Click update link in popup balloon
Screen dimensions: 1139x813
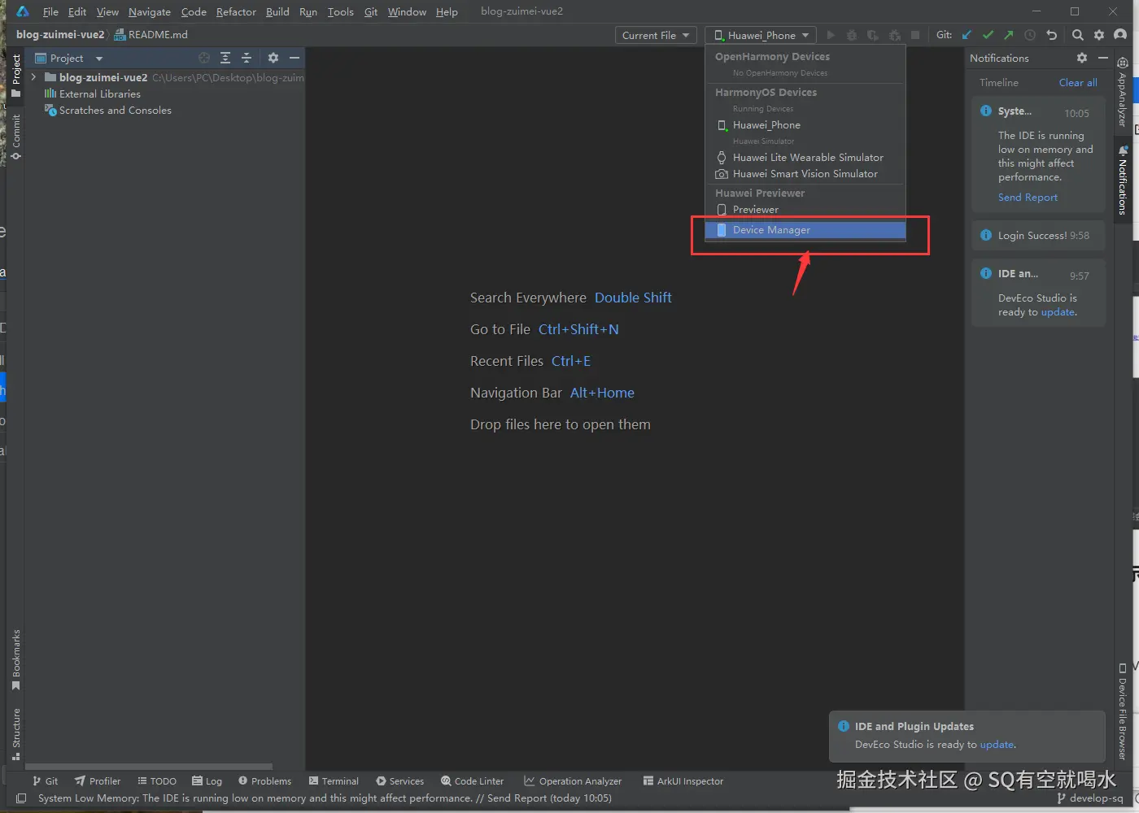997,744
